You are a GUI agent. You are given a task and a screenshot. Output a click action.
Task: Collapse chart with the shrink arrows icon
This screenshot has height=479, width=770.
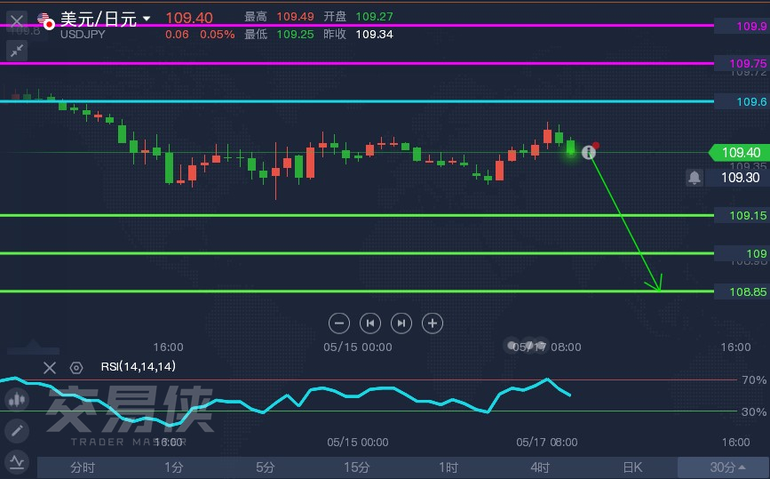17,51
